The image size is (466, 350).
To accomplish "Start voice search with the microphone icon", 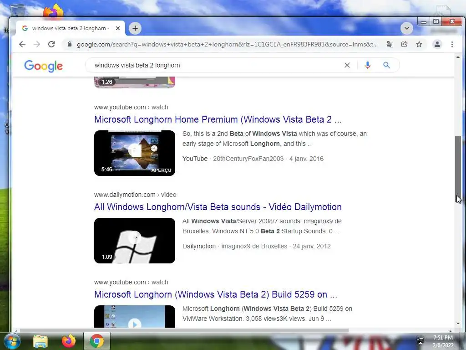I will 368,65.
